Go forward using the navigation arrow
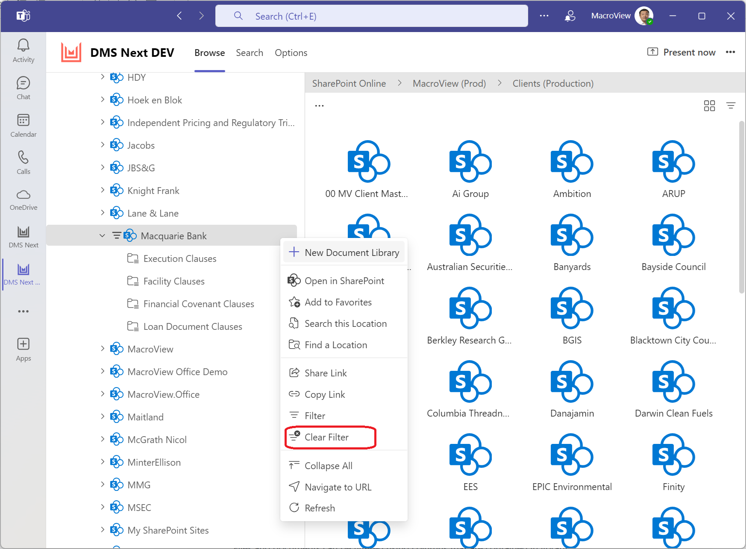 201,16
